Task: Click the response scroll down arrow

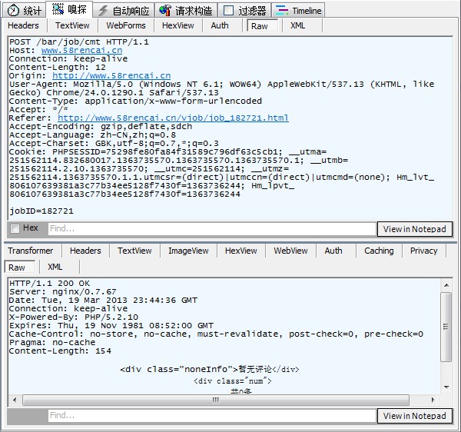Action: click(446, 387)
